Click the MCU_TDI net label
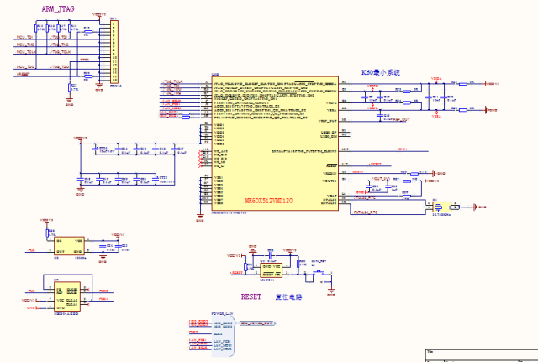Image resolution: width=538 pixels, height=362 pixels. pos(24,37)
